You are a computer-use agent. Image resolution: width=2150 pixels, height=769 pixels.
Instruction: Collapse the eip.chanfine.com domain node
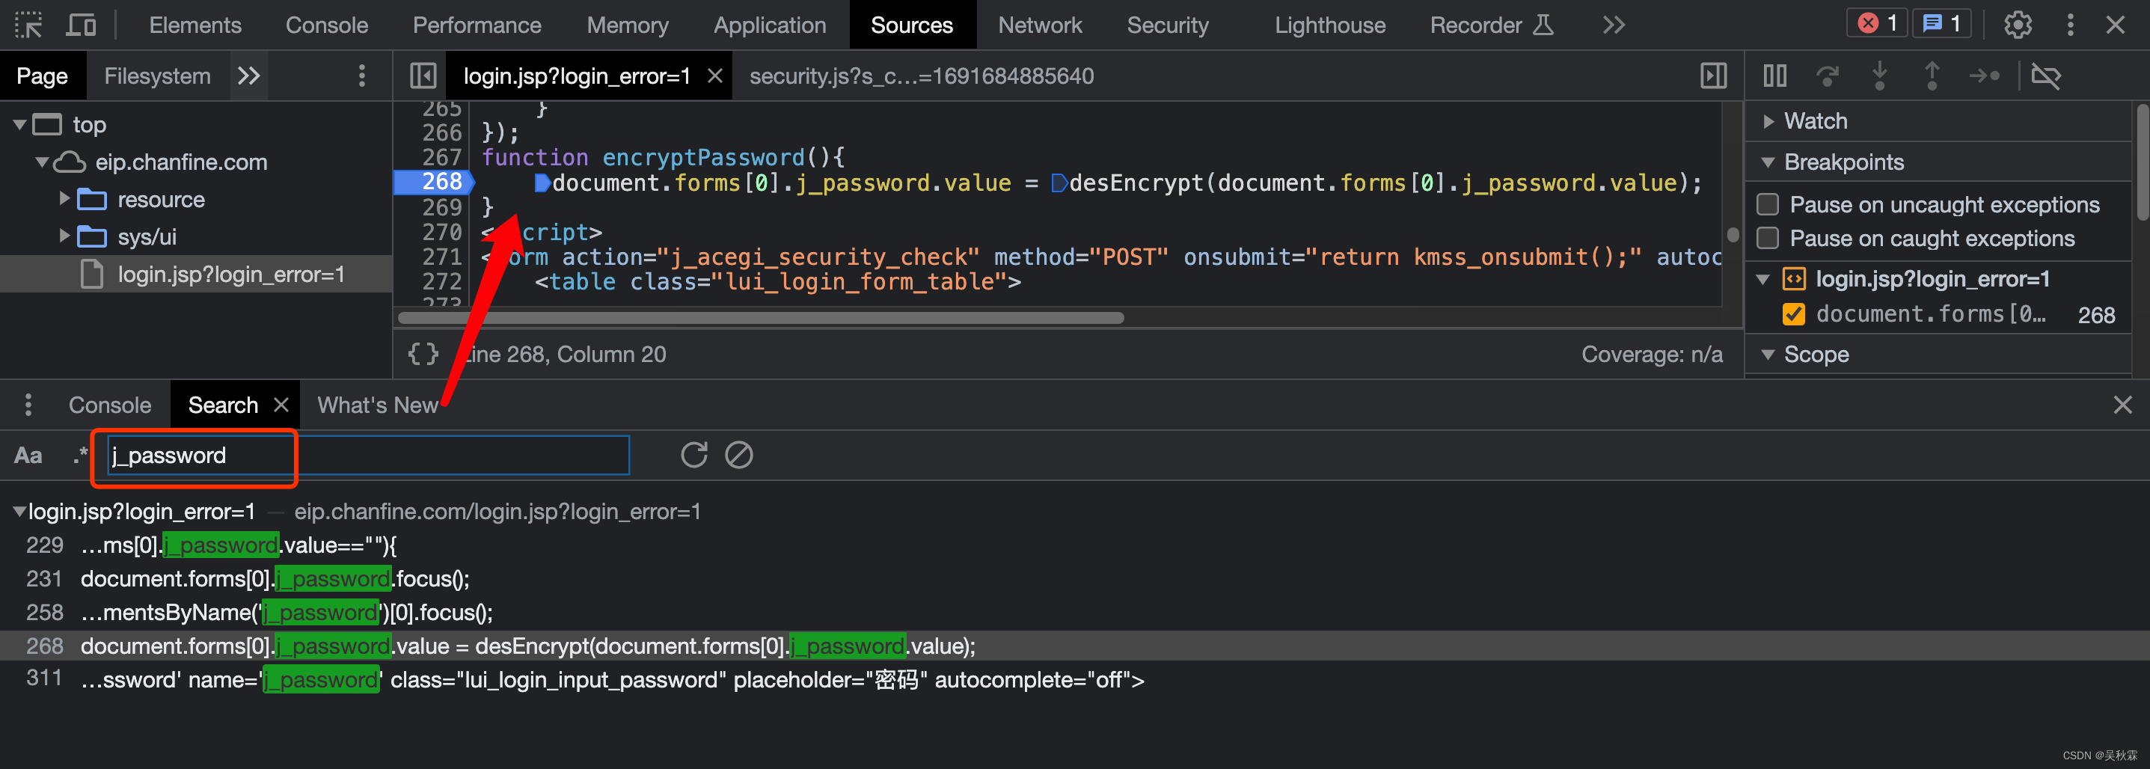[41, 162]
